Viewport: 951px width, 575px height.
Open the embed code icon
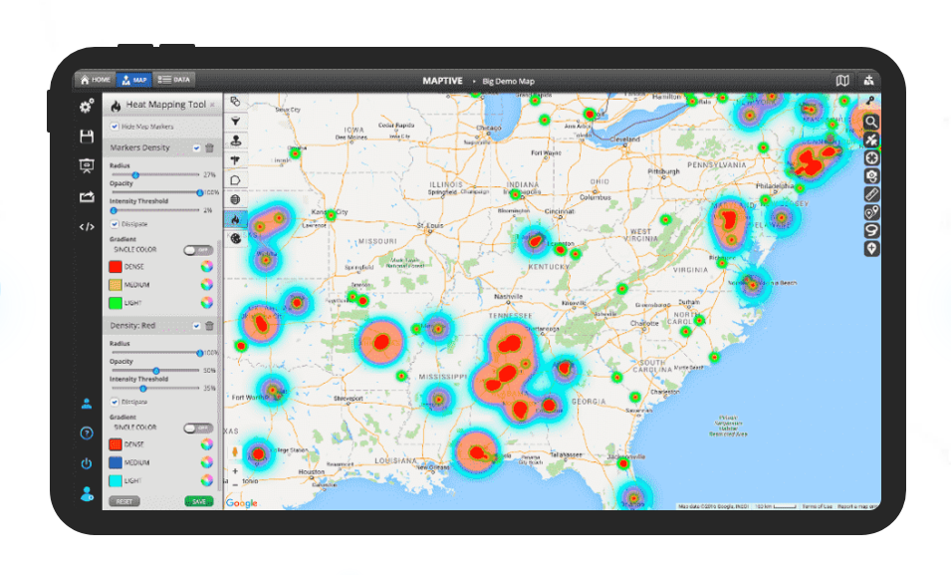87,227
